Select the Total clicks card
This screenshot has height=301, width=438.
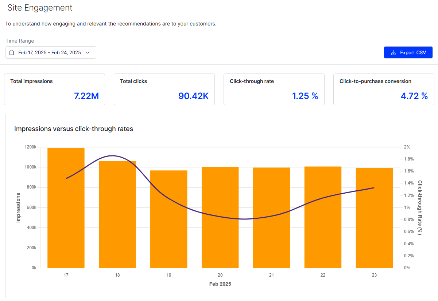click(164, 90)
